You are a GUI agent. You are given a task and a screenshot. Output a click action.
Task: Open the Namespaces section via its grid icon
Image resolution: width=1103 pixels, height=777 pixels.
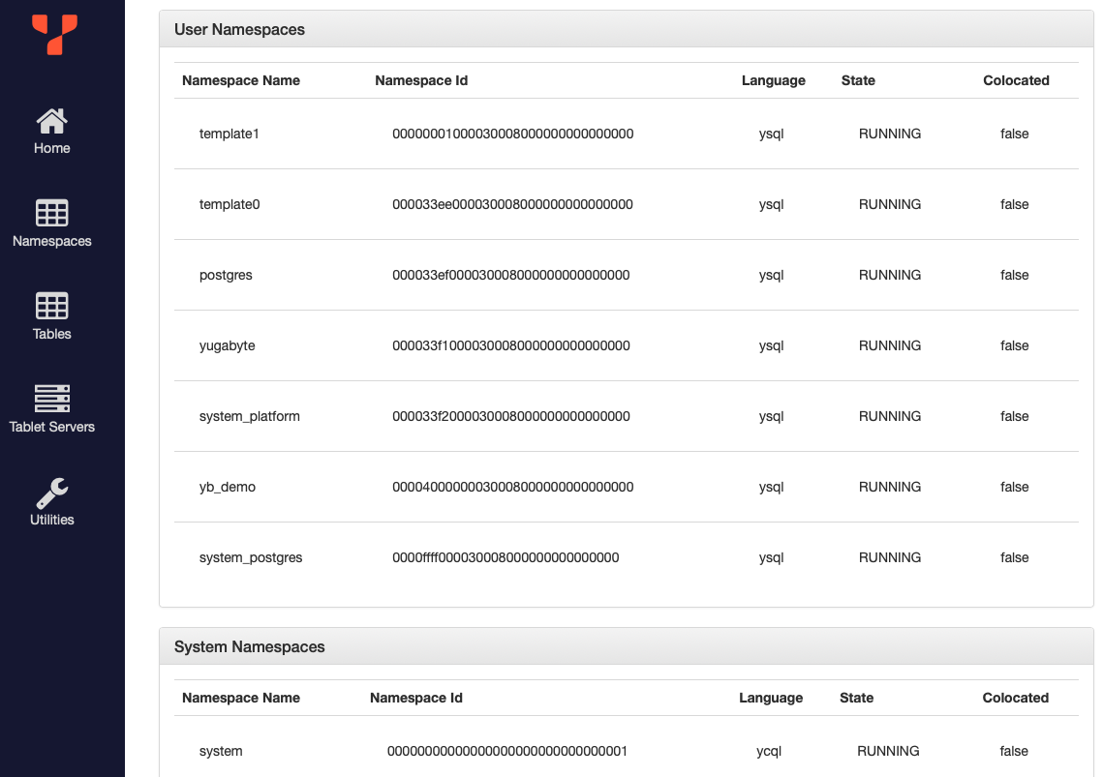click(x=51, y=215)
